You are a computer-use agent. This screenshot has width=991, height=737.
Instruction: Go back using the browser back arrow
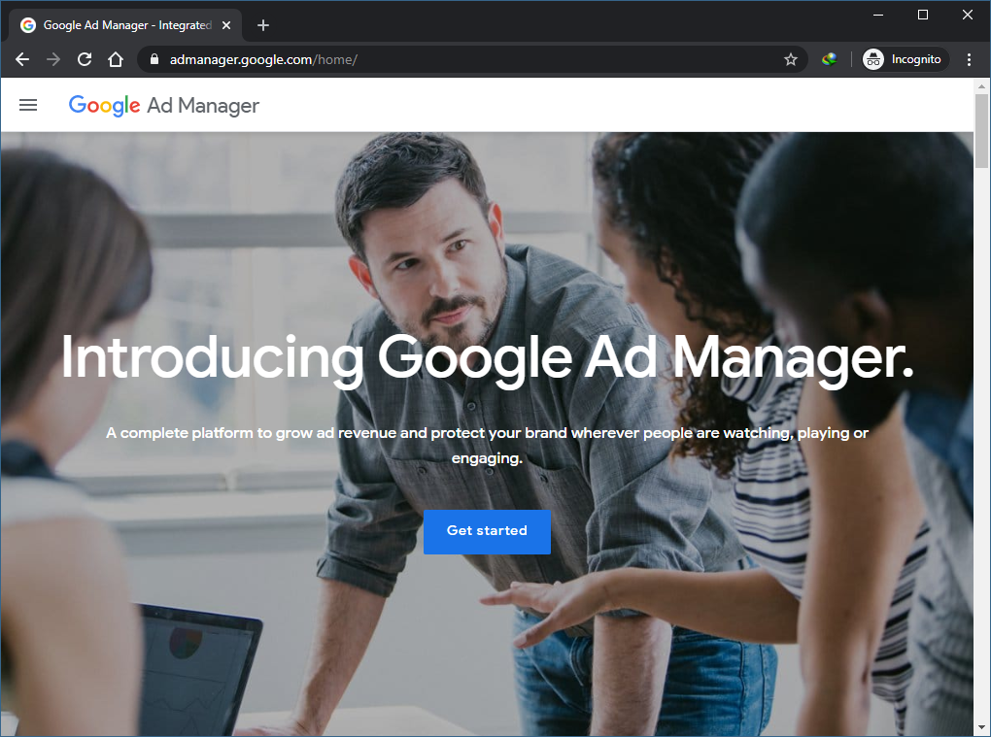(22, 59)
